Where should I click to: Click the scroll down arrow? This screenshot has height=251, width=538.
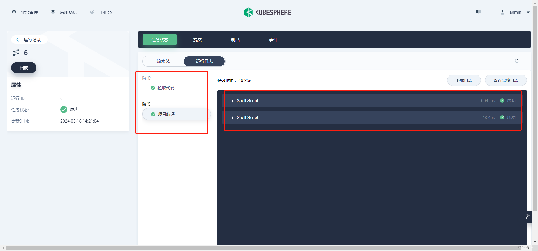535,242
